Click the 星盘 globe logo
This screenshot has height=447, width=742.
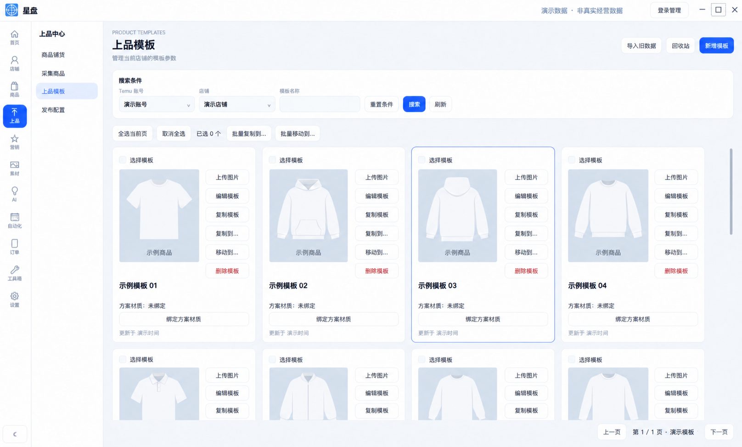pyautogui.click(x=11, y=10)
